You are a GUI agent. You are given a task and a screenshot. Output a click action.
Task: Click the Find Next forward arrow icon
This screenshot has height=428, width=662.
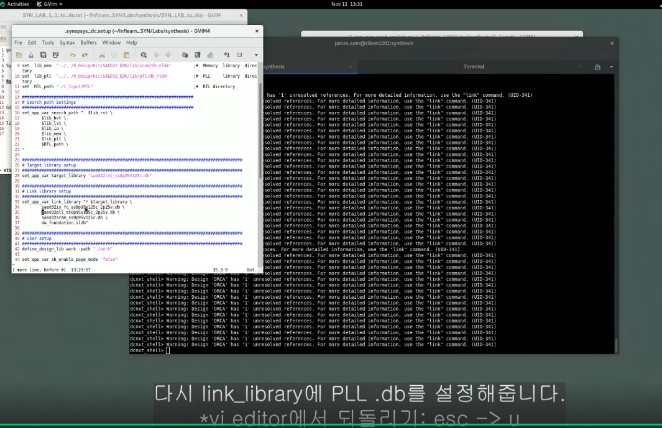[156, 55]
